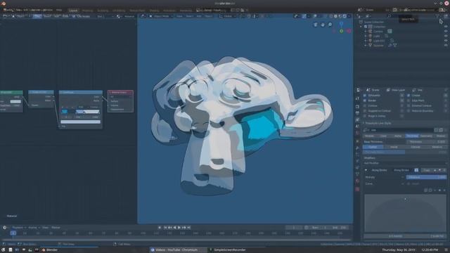Image resolution: width=450 pixels, height=253 pixels.
Task: Open the Modifiers wrench properties tab
Action: [x=358, y=148]
